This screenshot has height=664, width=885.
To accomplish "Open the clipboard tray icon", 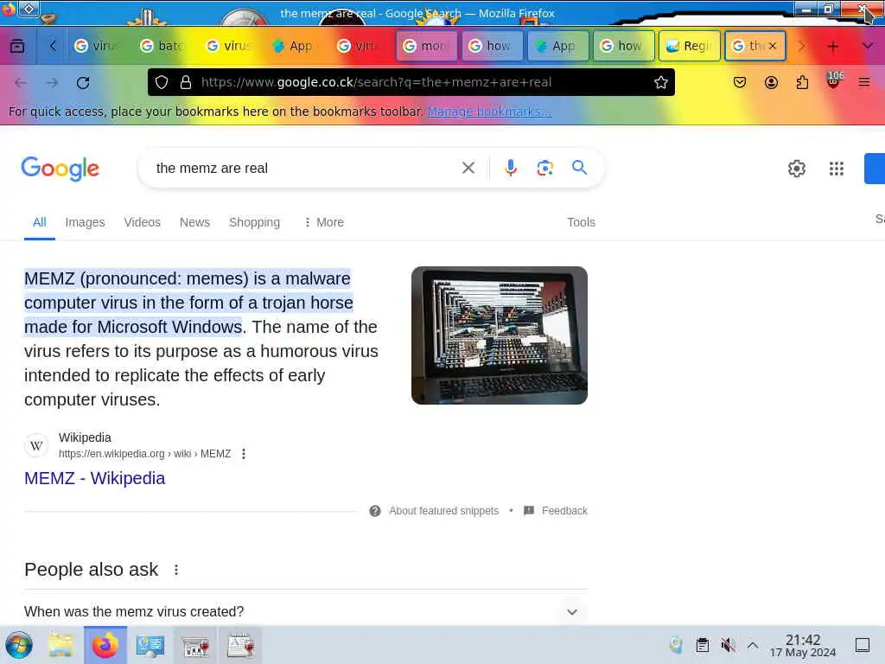I will coord(702,645).
